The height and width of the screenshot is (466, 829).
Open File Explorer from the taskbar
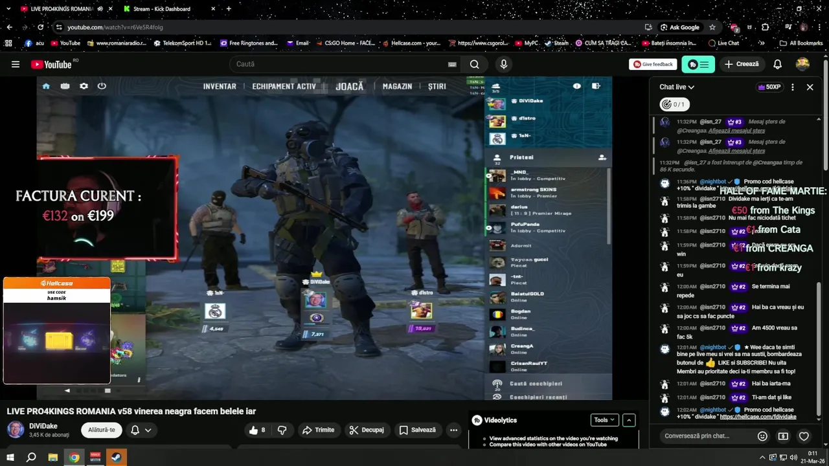52,458
